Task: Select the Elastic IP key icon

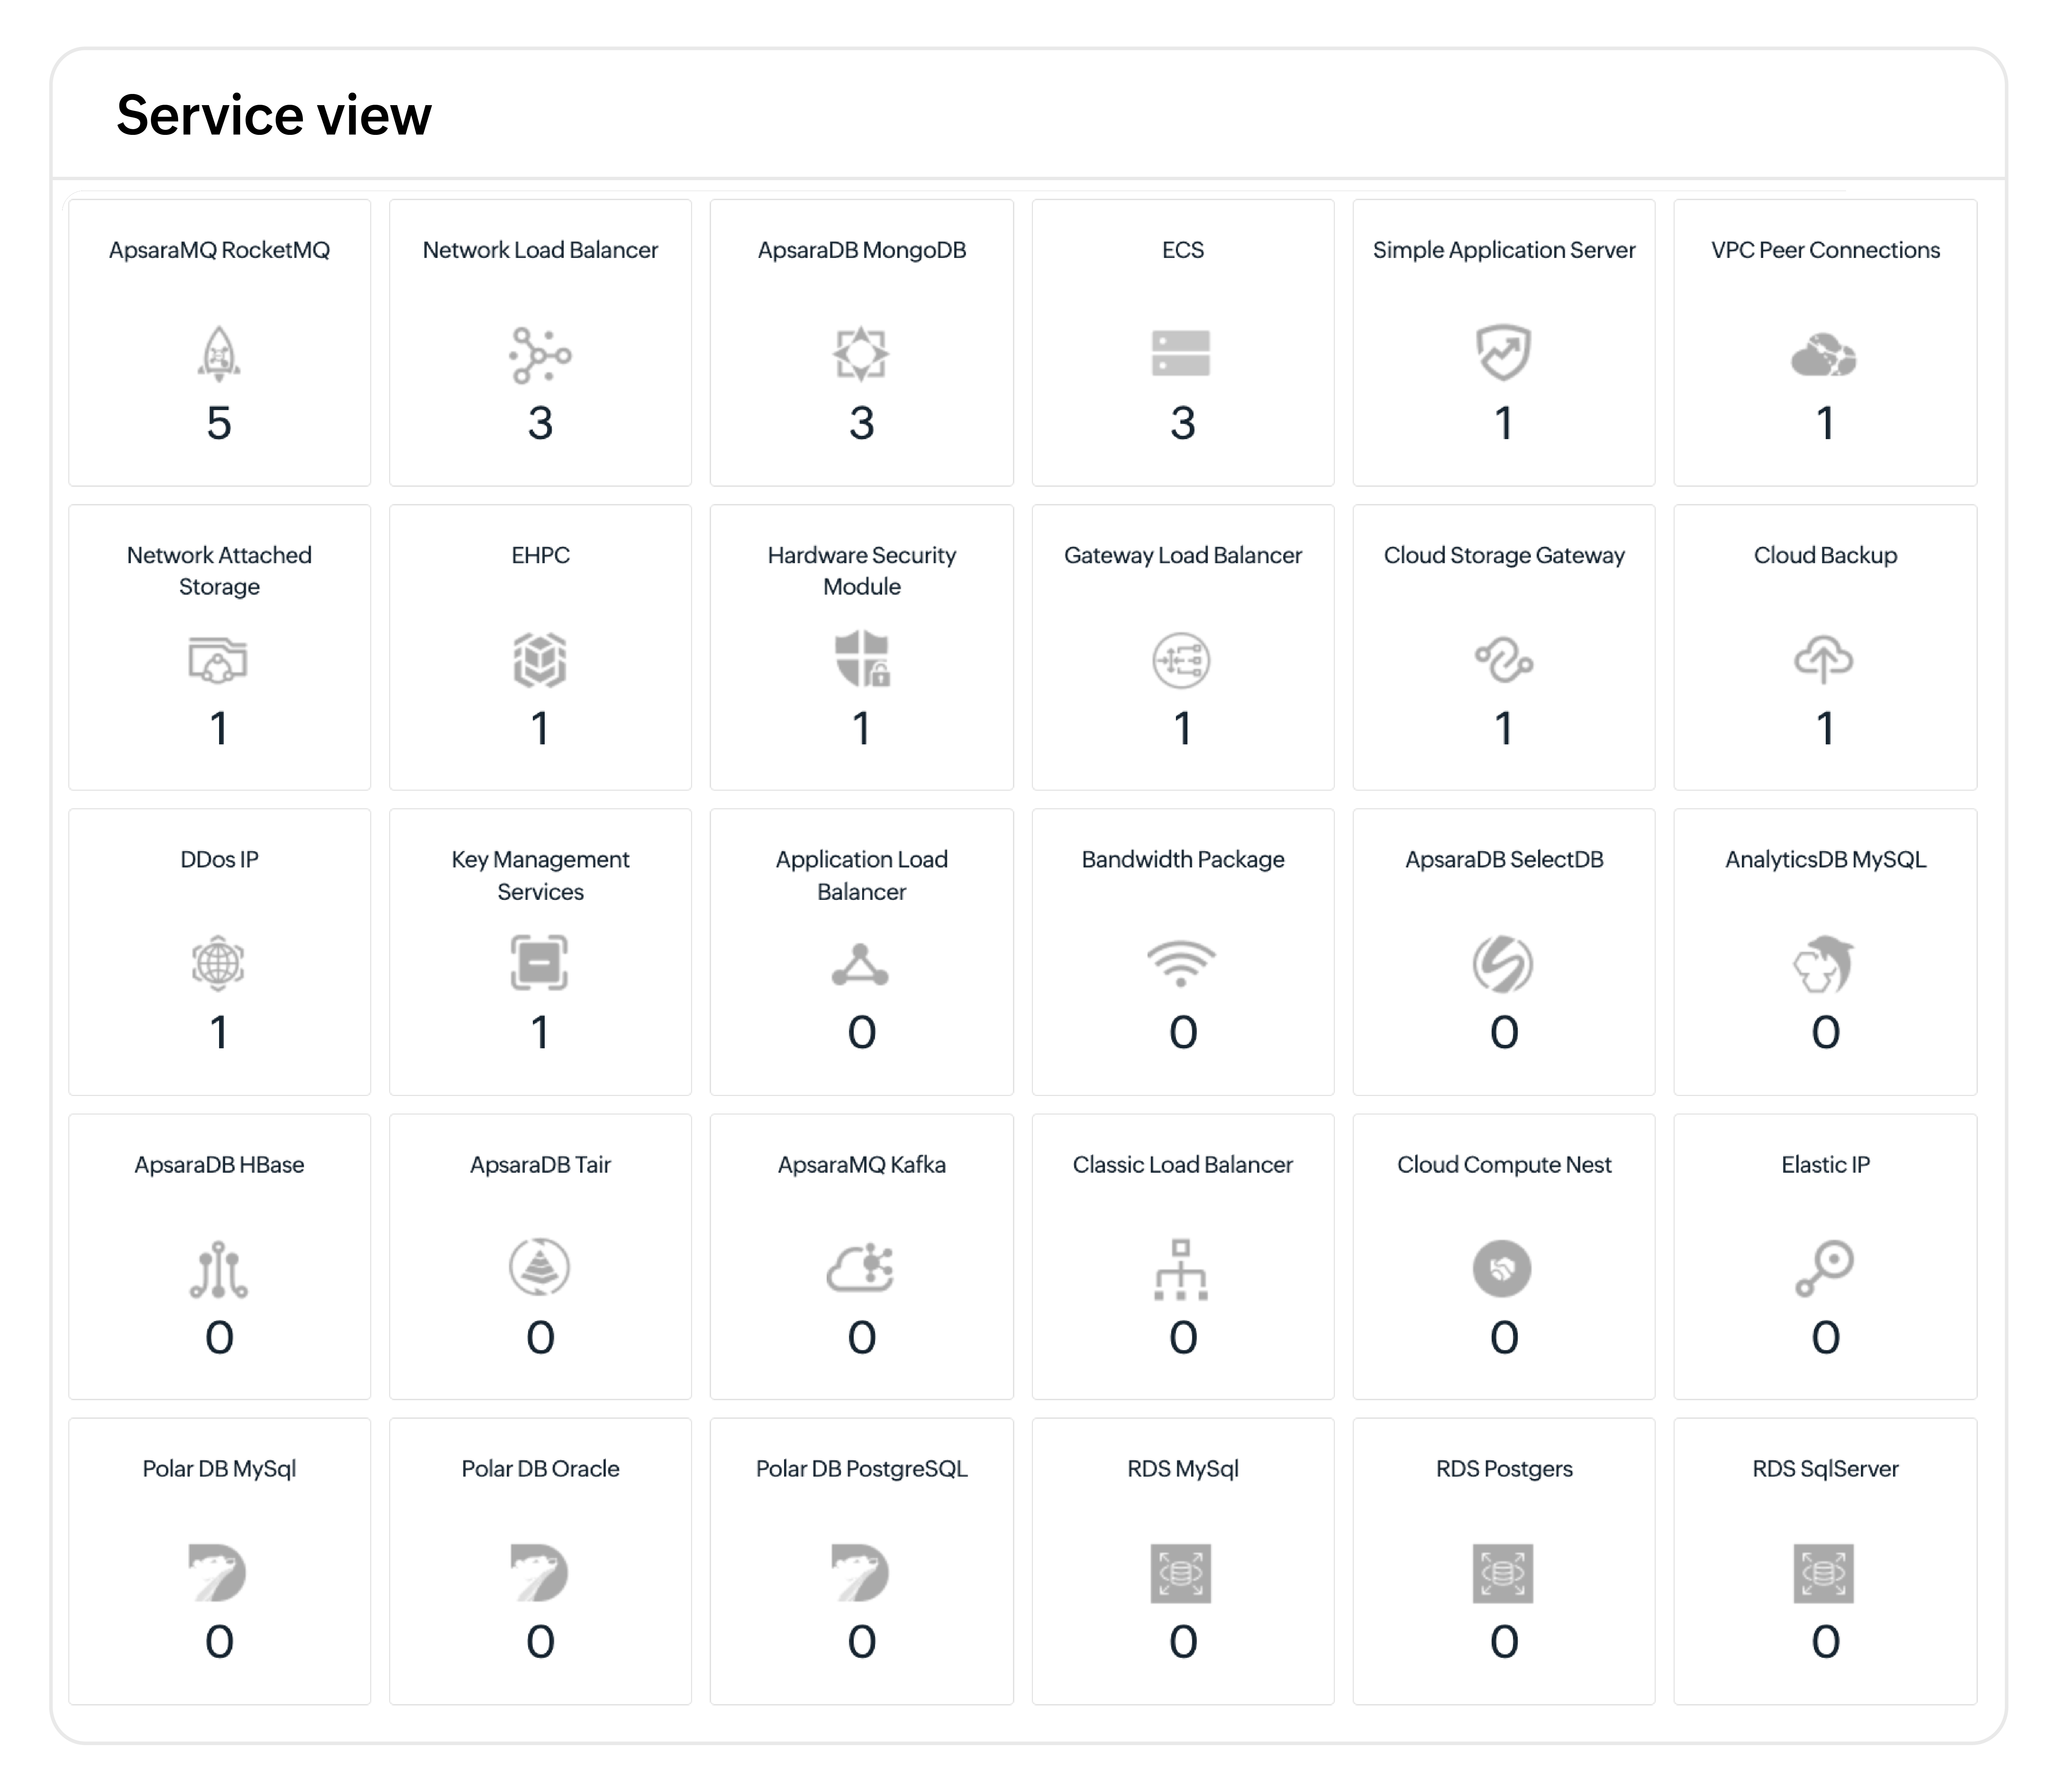Action: (1825, 1268)
